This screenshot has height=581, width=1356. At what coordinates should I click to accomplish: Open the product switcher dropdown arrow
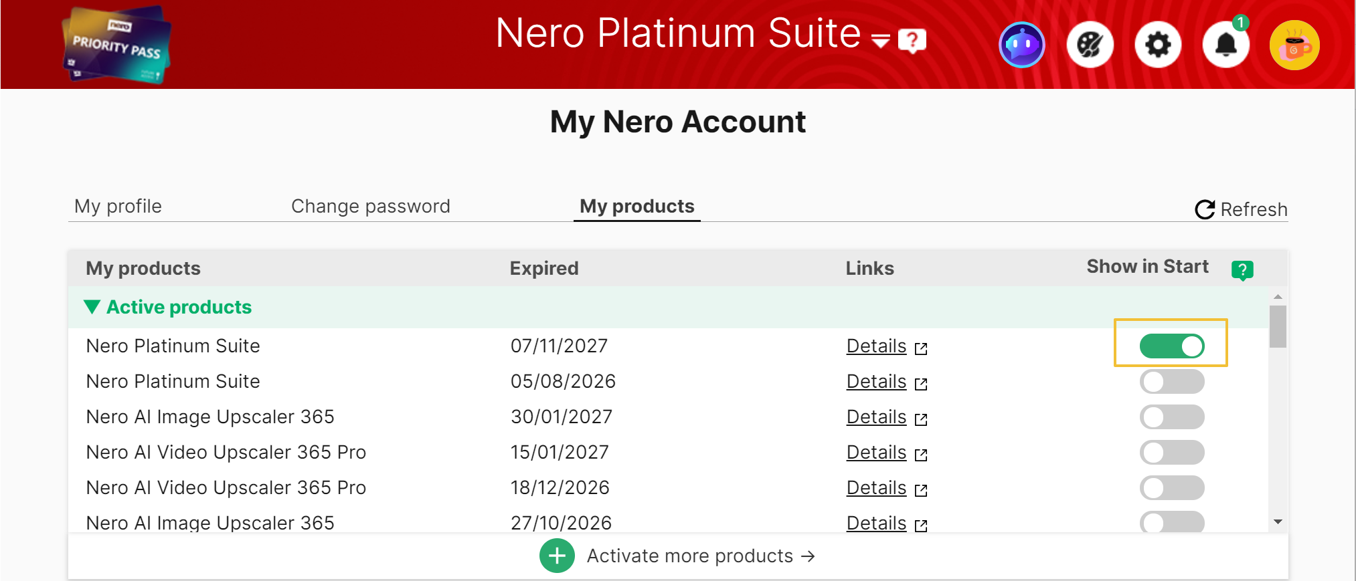coord(881,42)
